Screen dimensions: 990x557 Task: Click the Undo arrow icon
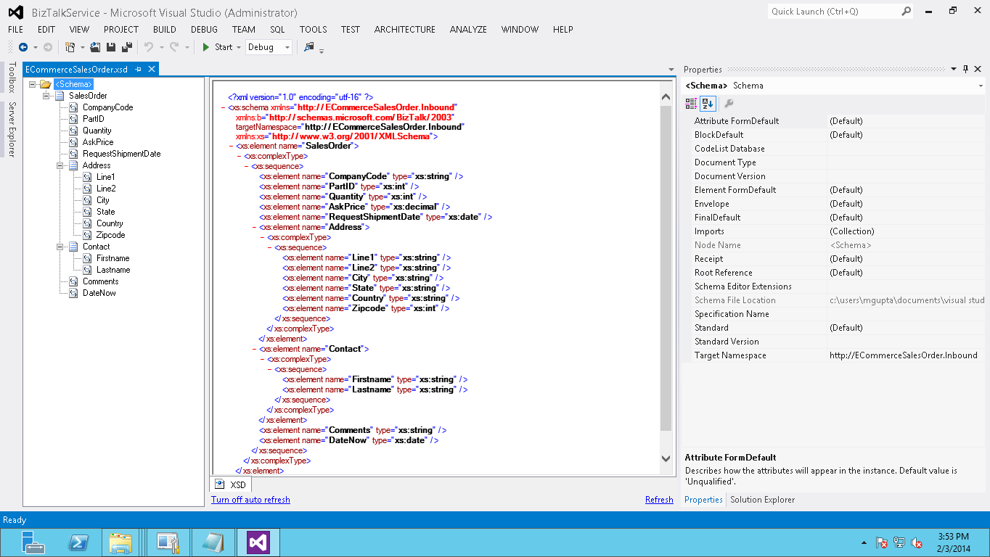[149, 47]
